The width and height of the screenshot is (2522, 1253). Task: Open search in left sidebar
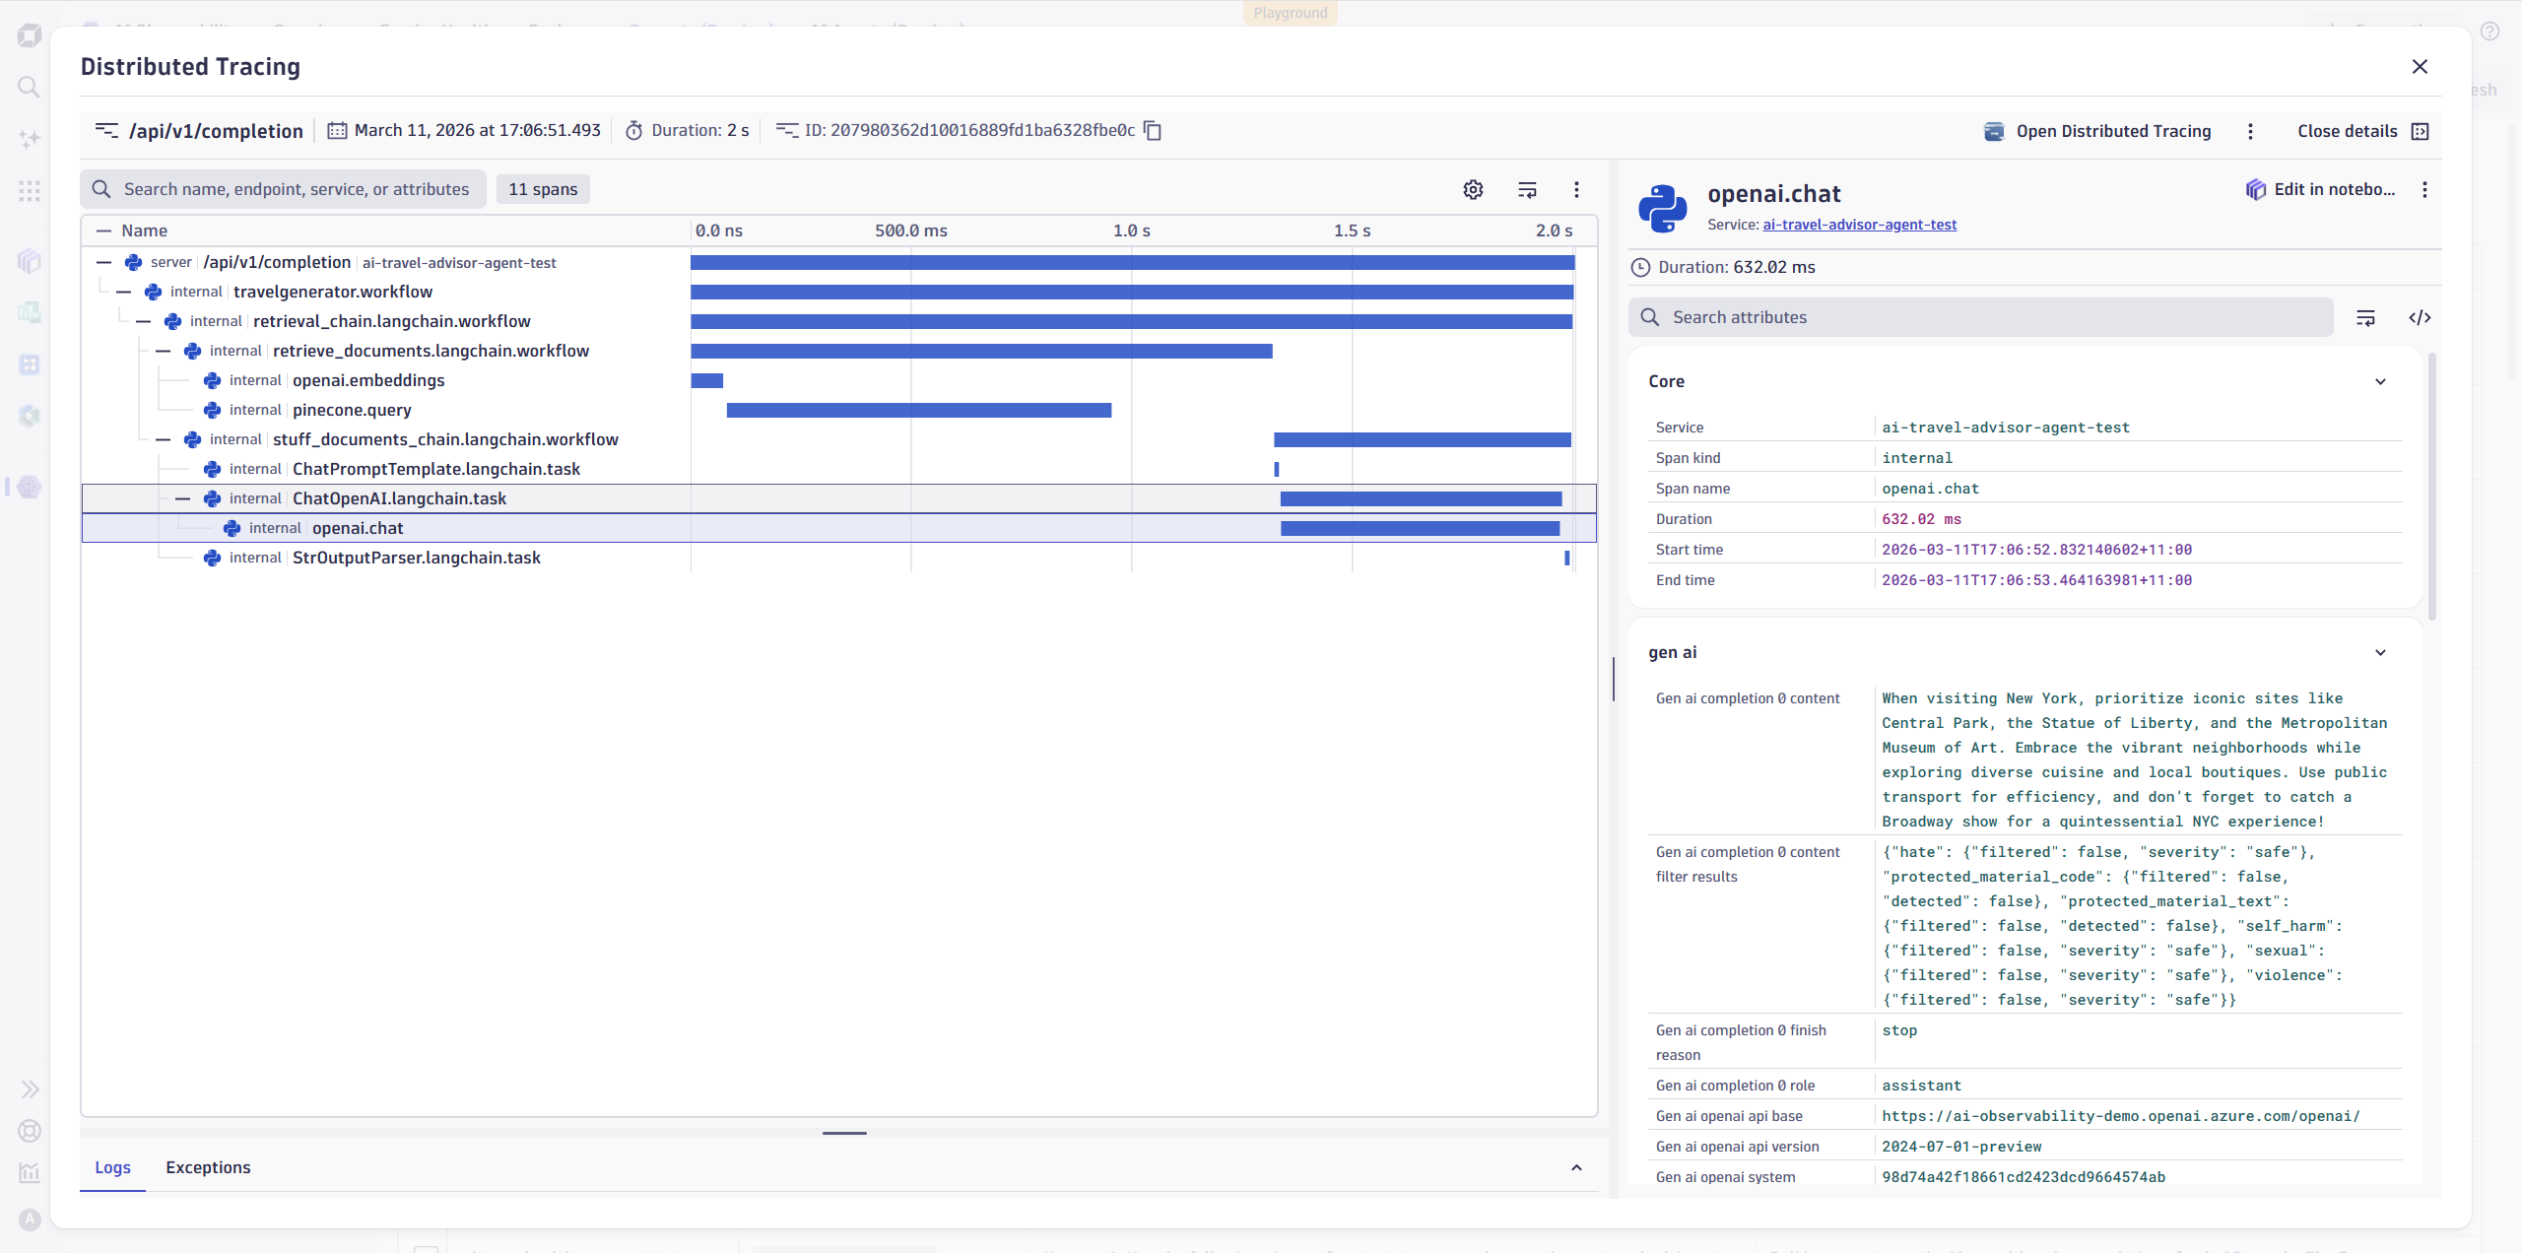coord(30,87)
